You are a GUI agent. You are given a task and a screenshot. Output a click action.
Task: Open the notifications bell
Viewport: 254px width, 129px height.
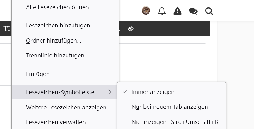162,11
